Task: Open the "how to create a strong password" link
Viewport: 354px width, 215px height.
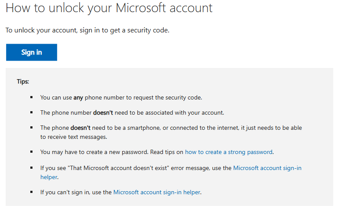Action: pos(229,152)
